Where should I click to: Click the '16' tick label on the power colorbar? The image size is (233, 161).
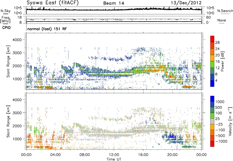[x=217, y=62]
